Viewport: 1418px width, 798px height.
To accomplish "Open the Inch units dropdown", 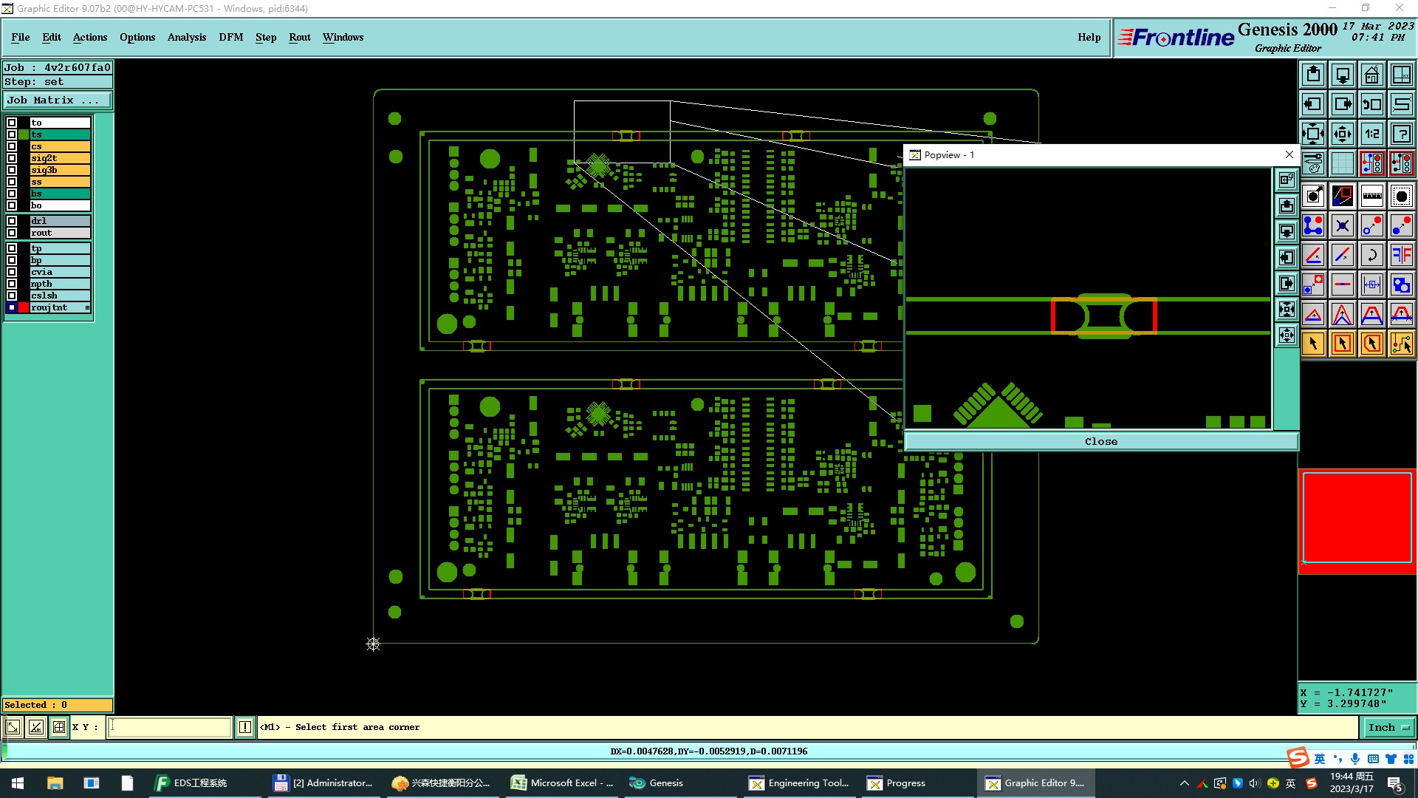I will (1388, 727).
